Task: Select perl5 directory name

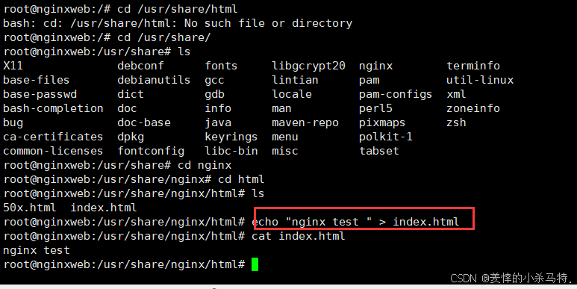Action: click(x=375, y=108)
